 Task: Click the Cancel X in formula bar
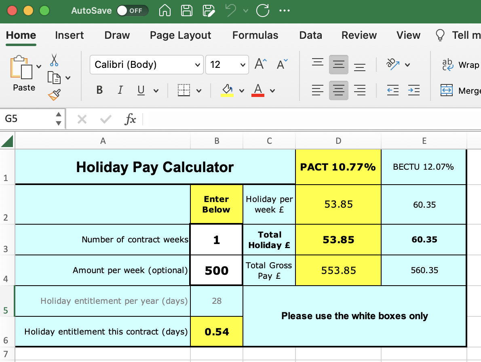(x=82, y=119)
